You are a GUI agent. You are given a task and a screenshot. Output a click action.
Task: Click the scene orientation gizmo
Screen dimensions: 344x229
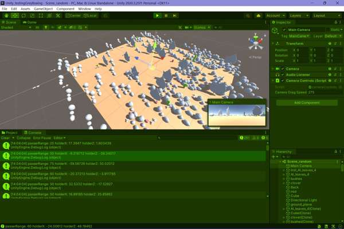pos(256,41)
